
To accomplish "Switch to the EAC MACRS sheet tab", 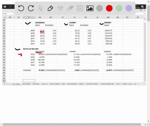I will [26, 84].
